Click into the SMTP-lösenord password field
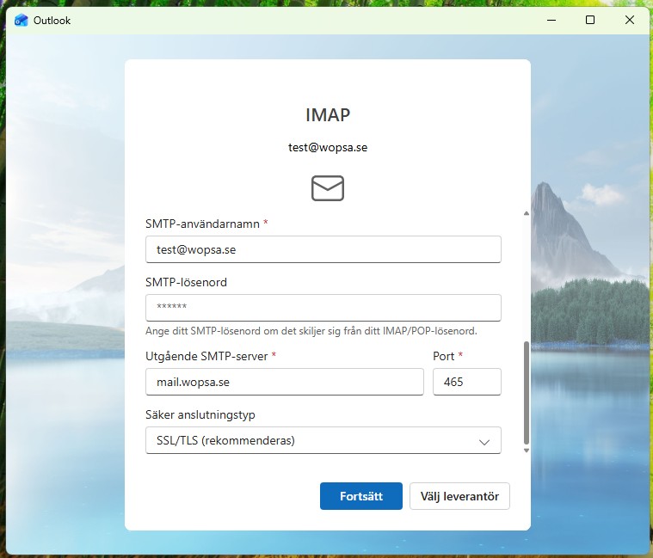Screen dimensions: 653x558 (x=323, y=307)
